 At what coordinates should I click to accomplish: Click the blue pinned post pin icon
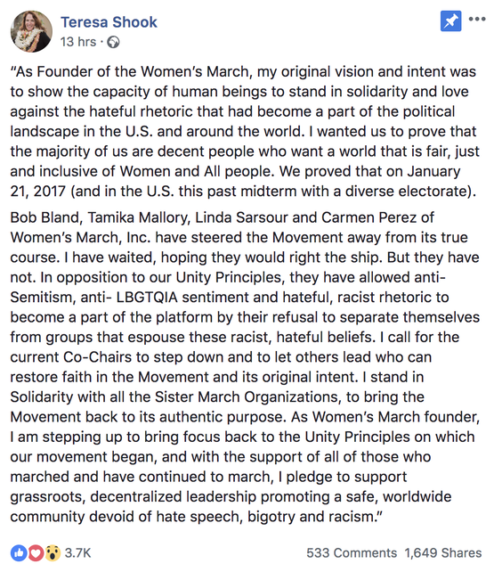click(450, 21)
